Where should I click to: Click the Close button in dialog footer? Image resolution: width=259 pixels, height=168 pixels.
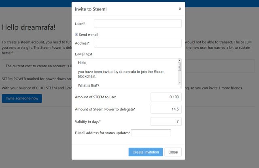[x=173, y=152]
